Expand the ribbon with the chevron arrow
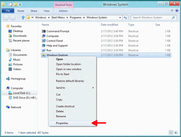The image size is (181, 137). click(172, 11)
